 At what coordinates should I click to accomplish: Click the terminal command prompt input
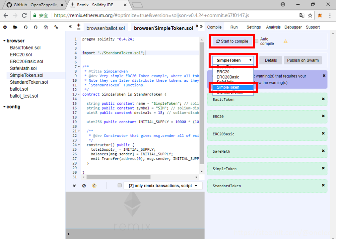pos(135,234)
